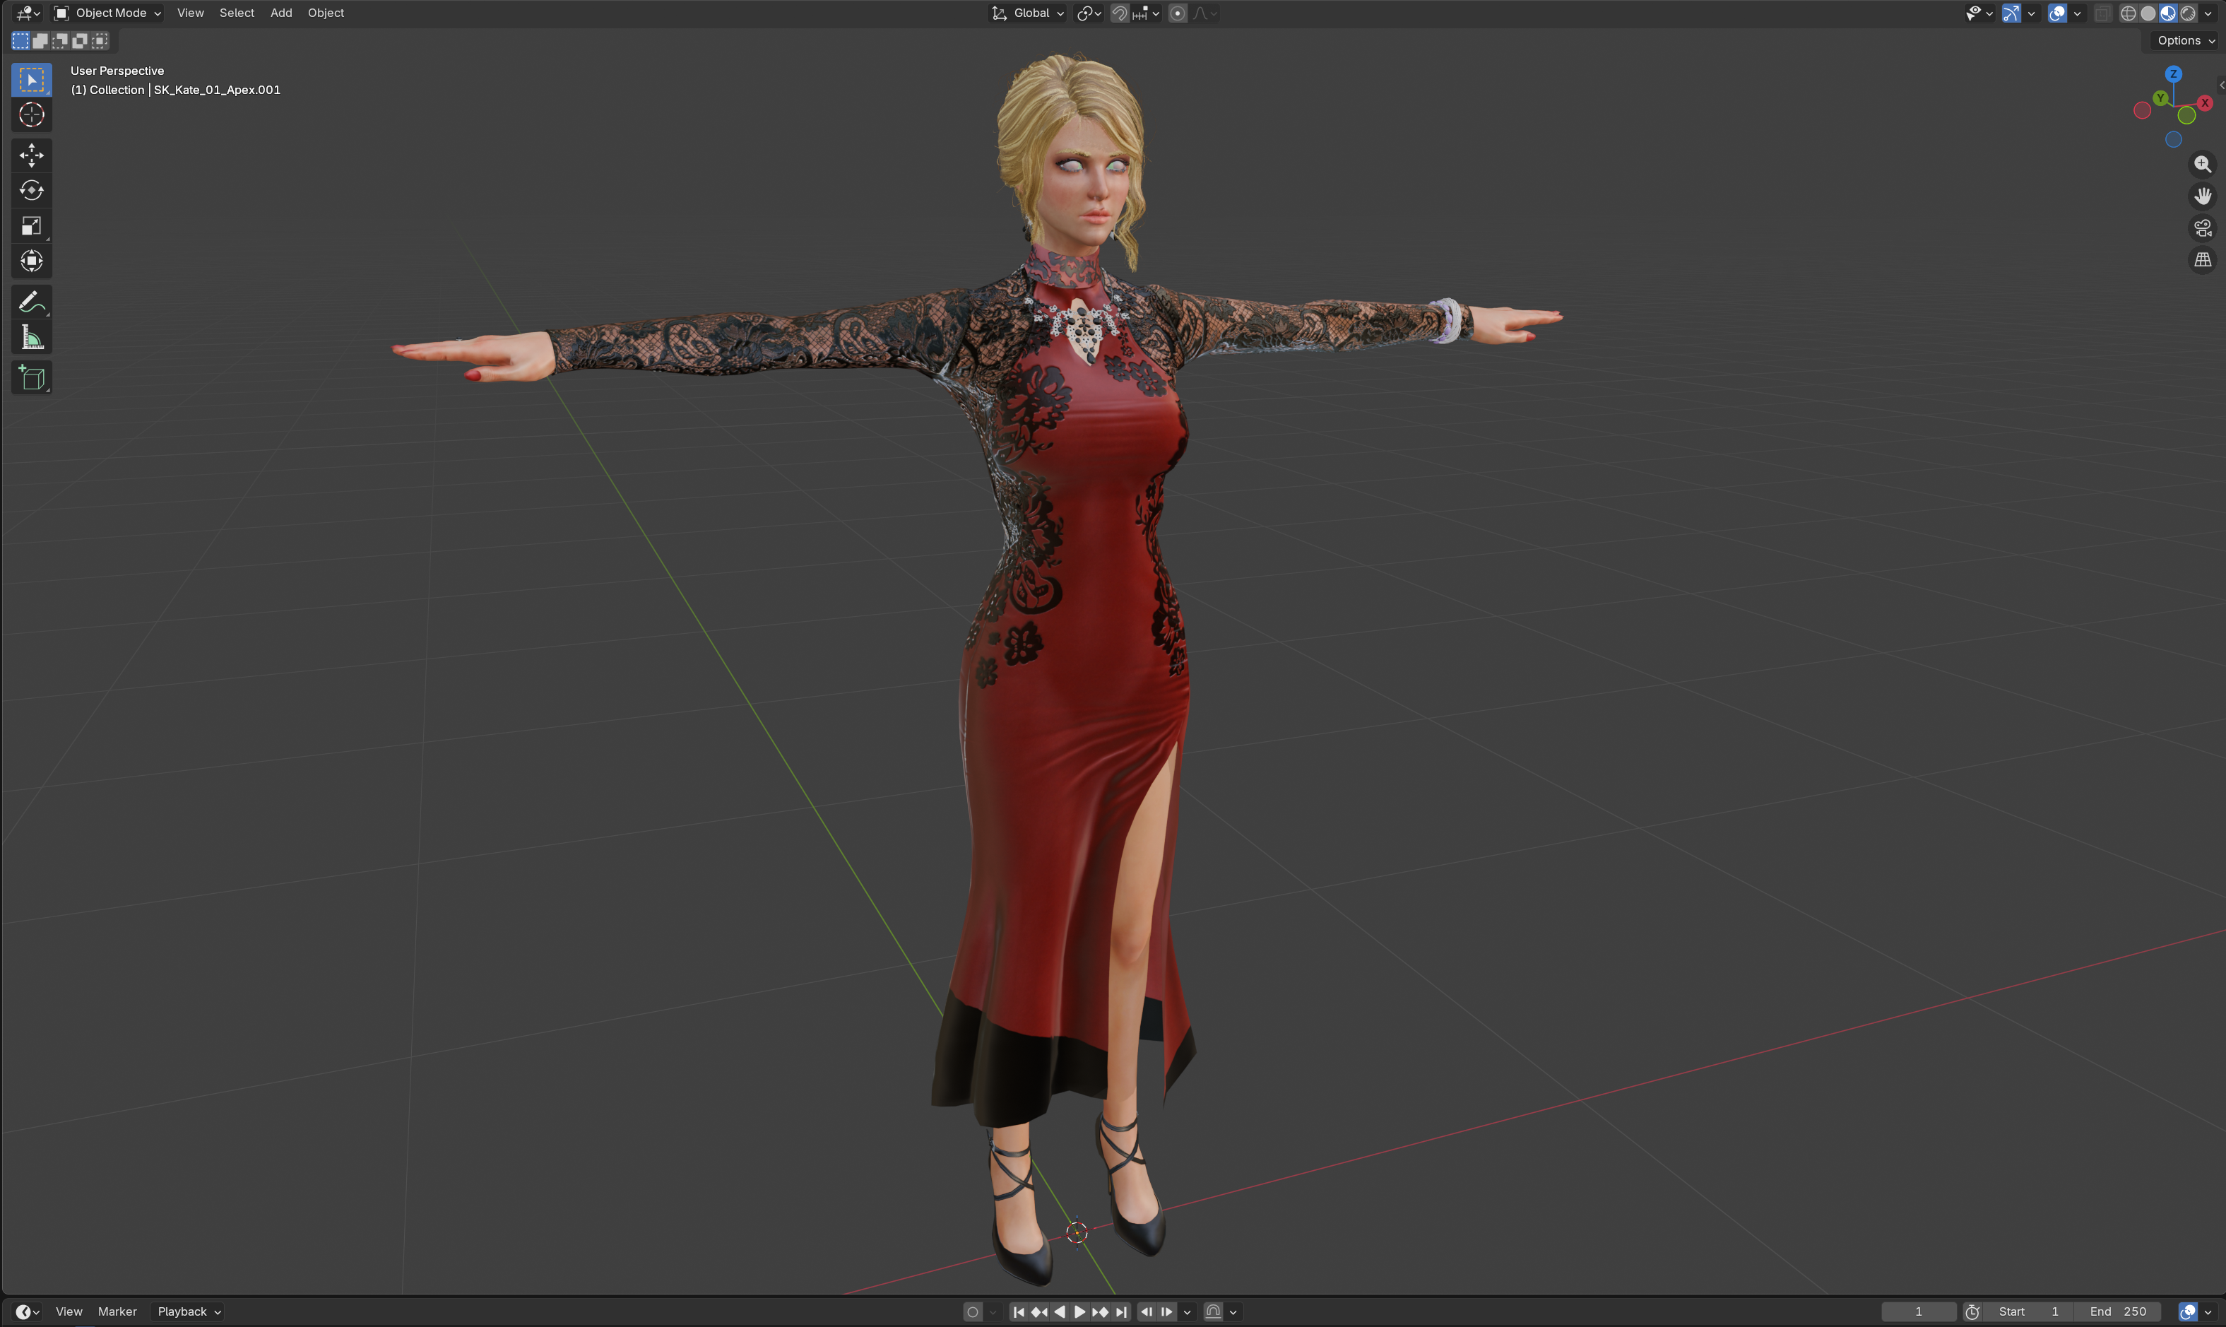The width and height of the screenshot is (2226, 1327).
Task: Activate the 3D Cursor tool
Action: coord(31,114)
